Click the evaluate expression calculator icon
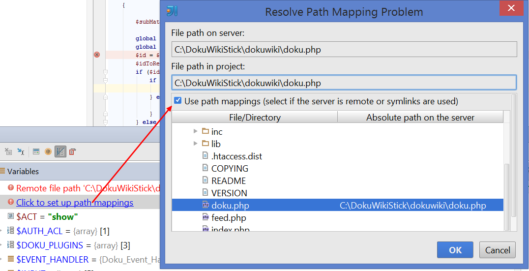Screen dimensions: 529x271 tap(36, 151)
